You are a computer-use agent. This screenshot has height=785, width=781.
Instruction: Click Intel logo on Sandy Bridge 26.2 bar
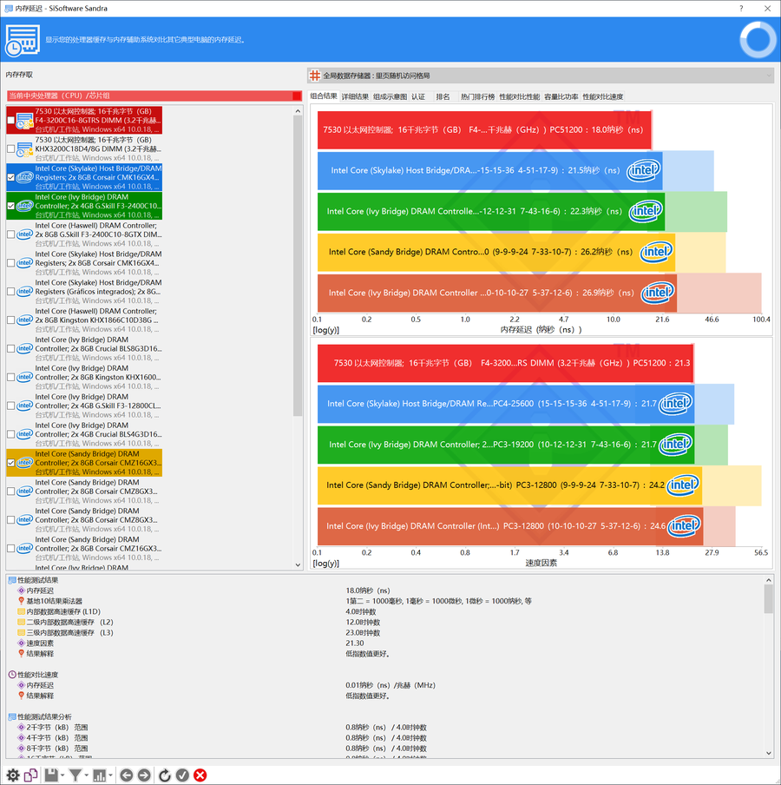coord(657,252)
